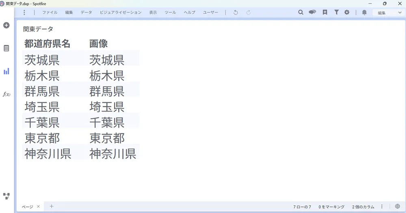Open the settings gear icon in toolbar
406x213 pixels.
tap(347, 13)
